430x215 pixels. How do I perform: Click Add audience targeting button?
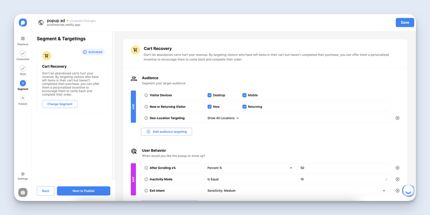166,132
